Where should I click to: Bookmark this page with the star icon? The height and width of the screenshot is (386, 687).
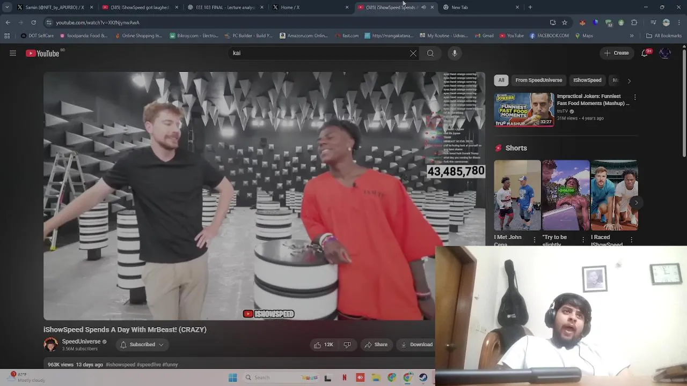coord(565,23)
